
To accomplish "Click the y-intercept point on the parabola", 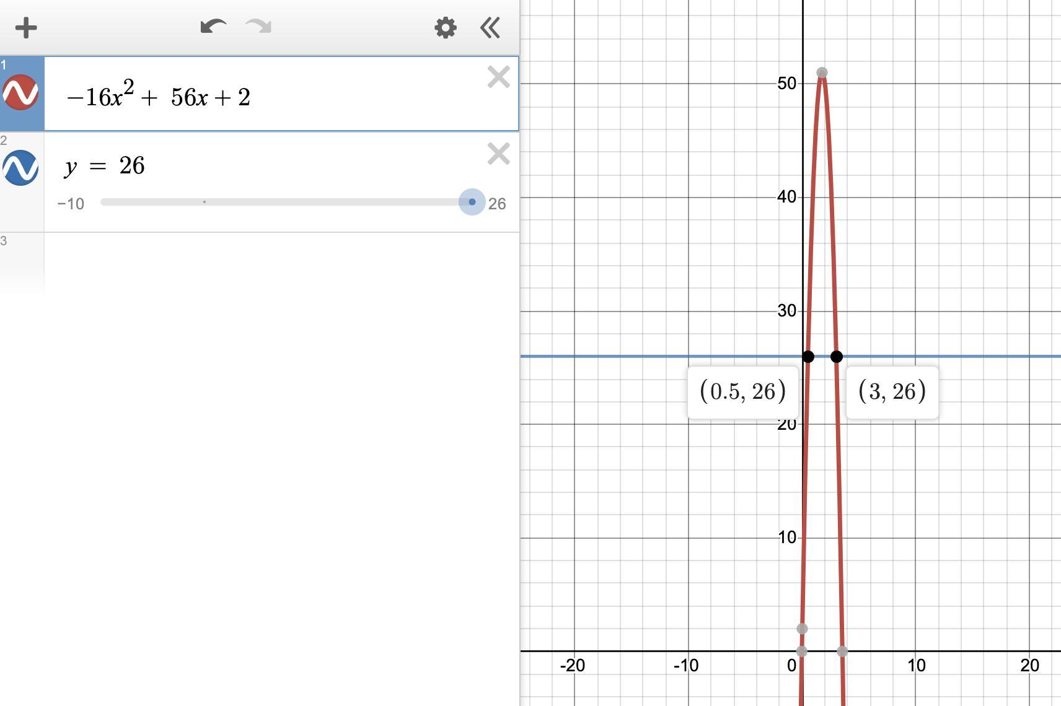I will [802, 629].
